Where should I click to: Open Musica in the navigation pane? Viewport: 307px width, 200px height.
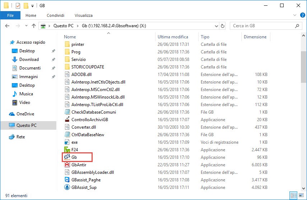[x=26, y=94]
